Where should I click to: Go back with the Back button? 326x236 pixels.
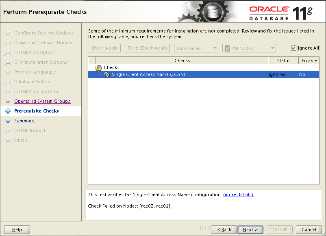coord(224,230)
